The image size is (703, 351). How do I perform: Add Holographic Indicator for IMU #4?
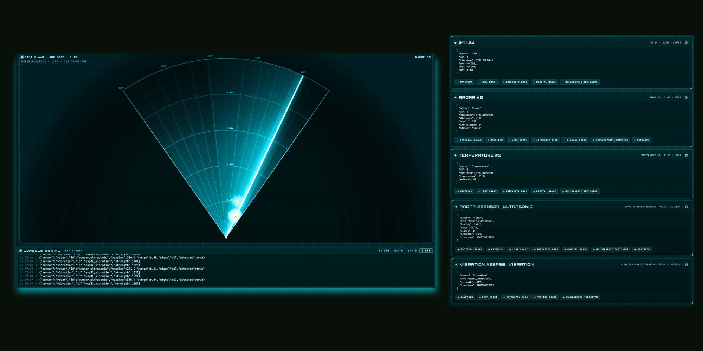click(580, 82)
